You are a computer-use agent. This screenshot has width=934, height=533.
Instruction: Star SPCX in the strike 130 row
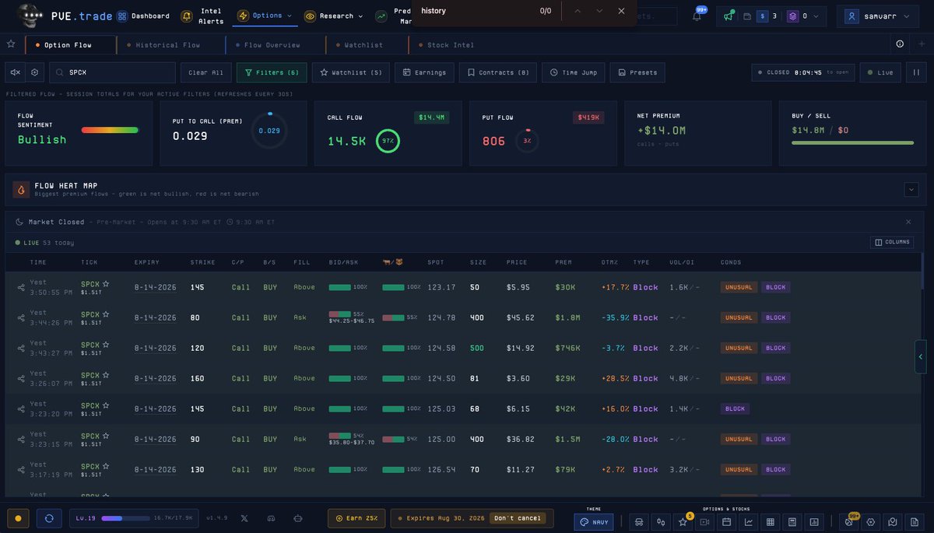point(106,465)
